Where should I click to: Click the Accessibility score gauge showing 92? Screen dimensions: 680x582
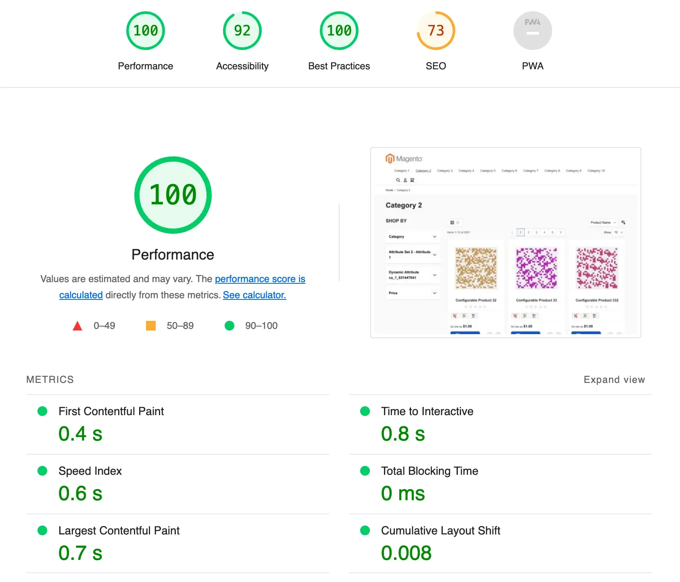click(242, 31)
